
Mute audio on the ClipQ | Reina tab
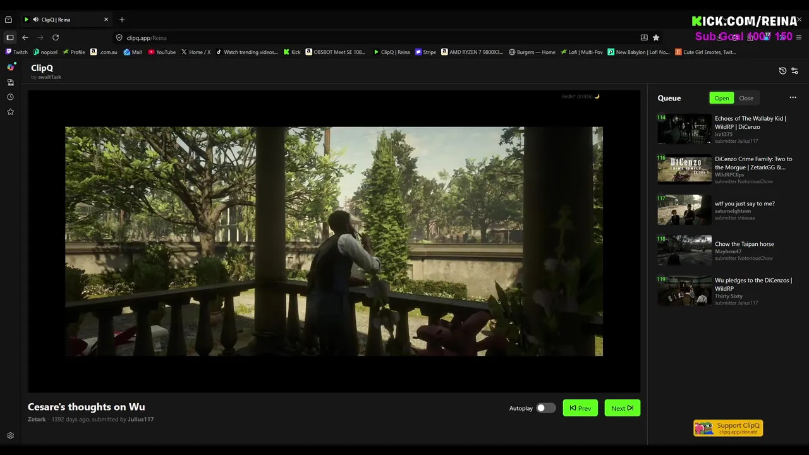pyautogui.click(x=35, y=20)
